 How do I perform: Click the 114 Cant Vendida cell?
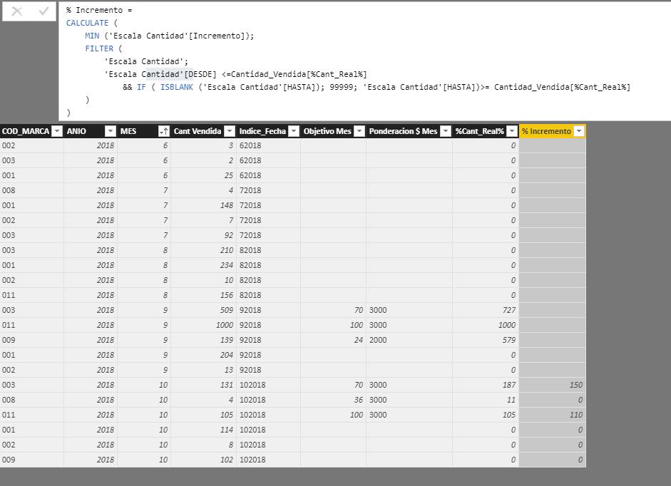203,430
